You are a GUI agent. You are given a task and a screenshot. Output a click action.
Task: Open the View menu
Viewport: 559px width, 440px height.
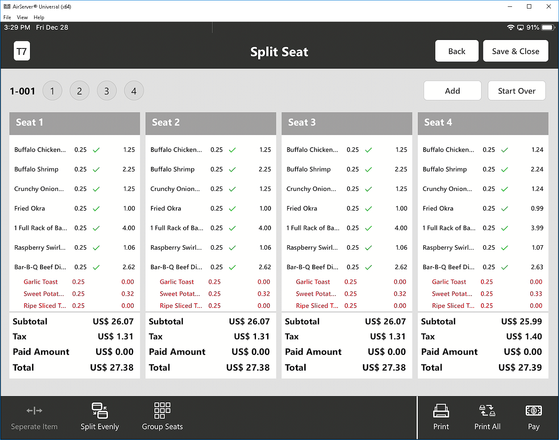22,17
